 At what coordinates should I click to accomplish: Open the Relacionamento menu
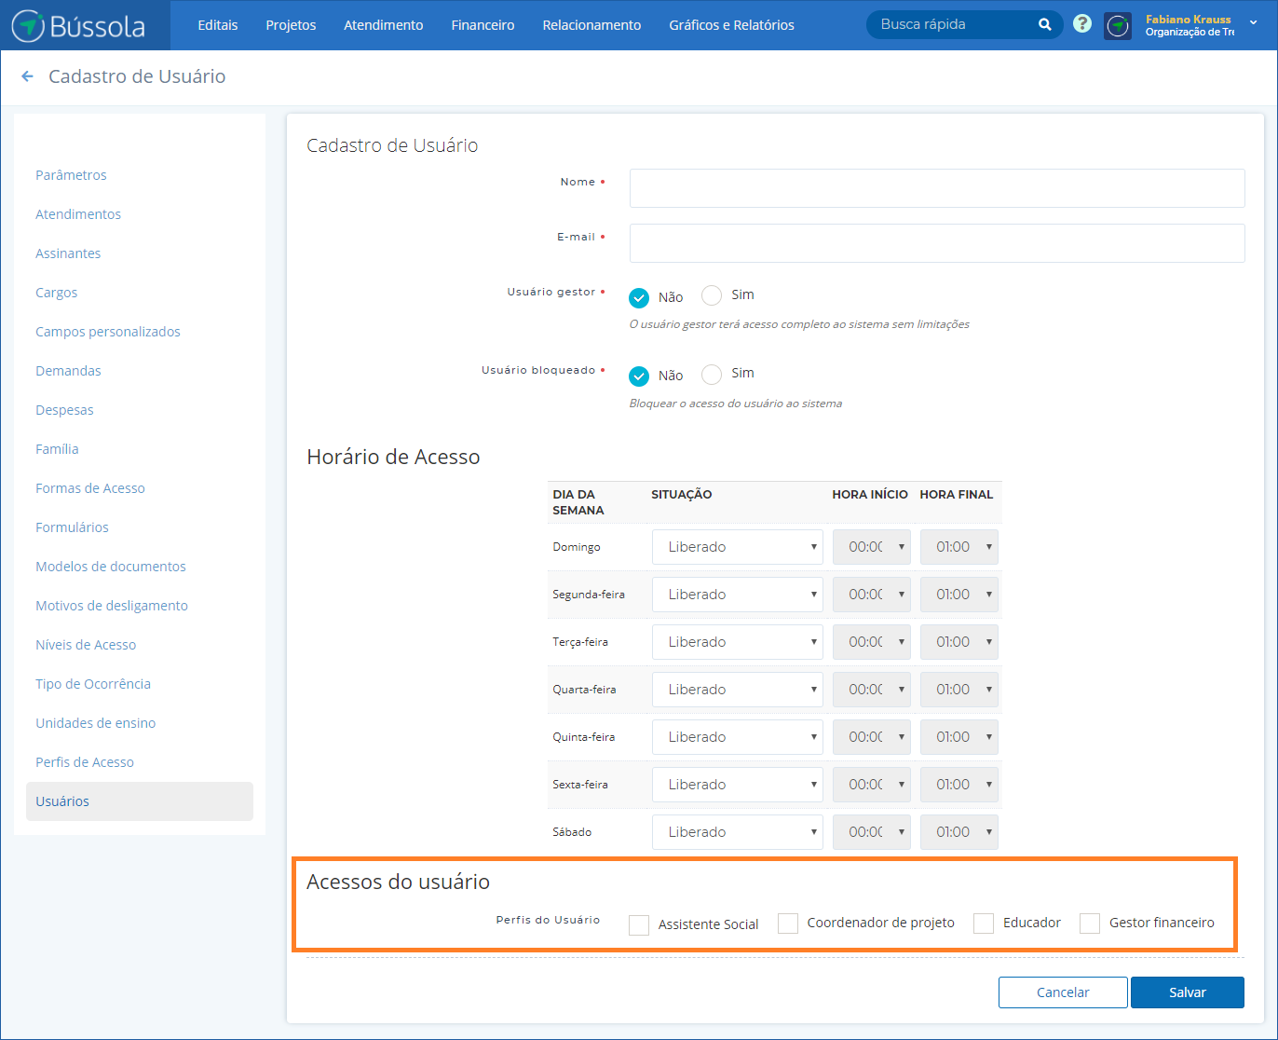pyautogui.click(x=591, y=25)
